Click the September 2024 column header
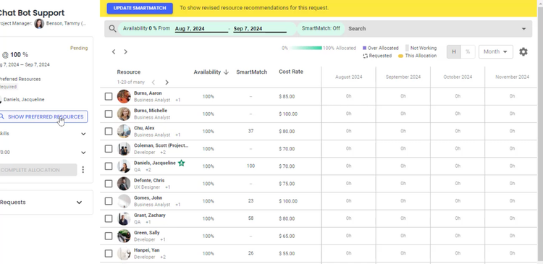543x264 pixels. pyautogui.click(x=403, y=77)
